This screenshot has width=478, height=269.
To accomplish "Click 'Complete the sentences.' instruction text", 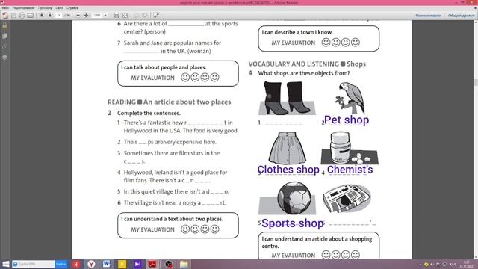I will [149, 113].
